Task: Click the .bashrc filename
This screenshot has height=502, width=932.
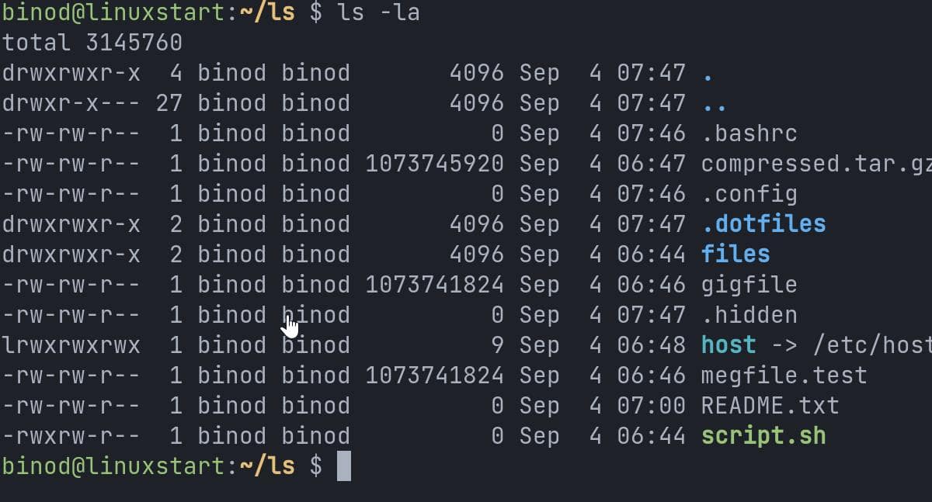Action: point(749,133)
